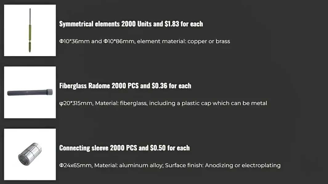The image size is (328, 184).
Task: Click the "Material: fiberglass" text
Action: 121,103
